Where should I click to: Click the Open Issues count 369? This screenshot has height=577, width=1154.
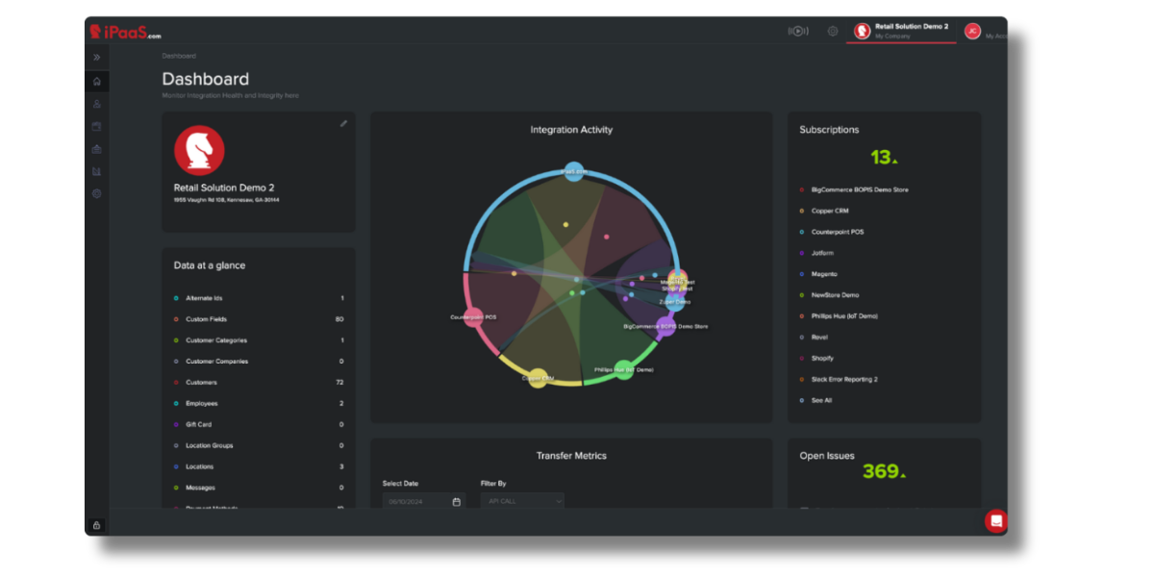(884, 471)
